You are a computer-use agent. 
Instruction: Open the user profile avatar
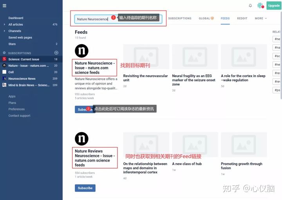[x=260, y=5]
